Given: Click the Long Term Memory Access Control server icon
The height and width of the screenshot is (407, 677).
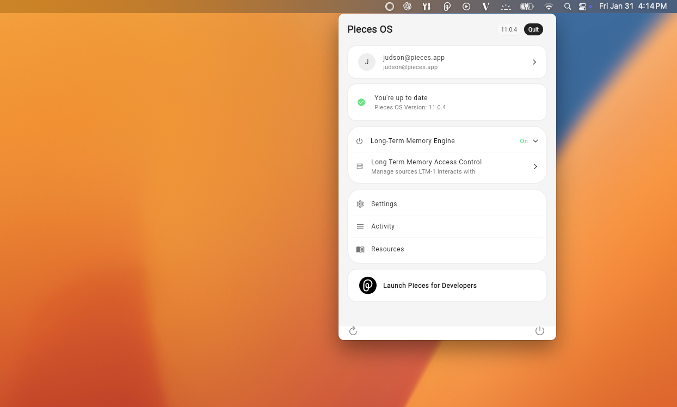Looking at the screenshot, I should click(360, 166).
